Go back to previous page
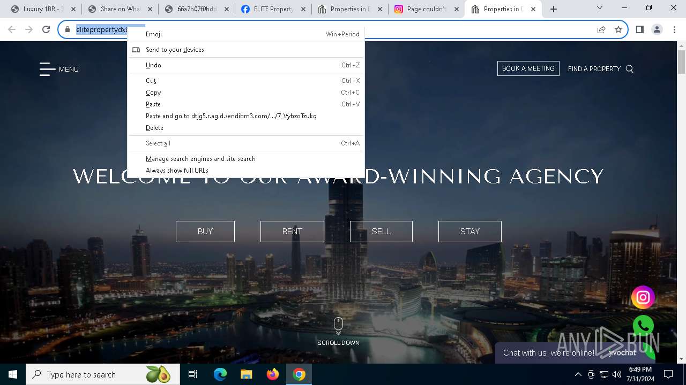Viewport: 686px width, 385px height. pos(12,30)
